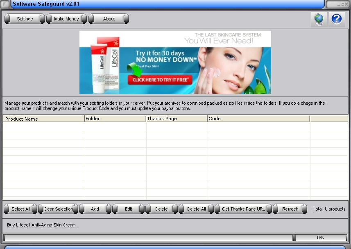Click the window system menu icon

coord(5,4)
